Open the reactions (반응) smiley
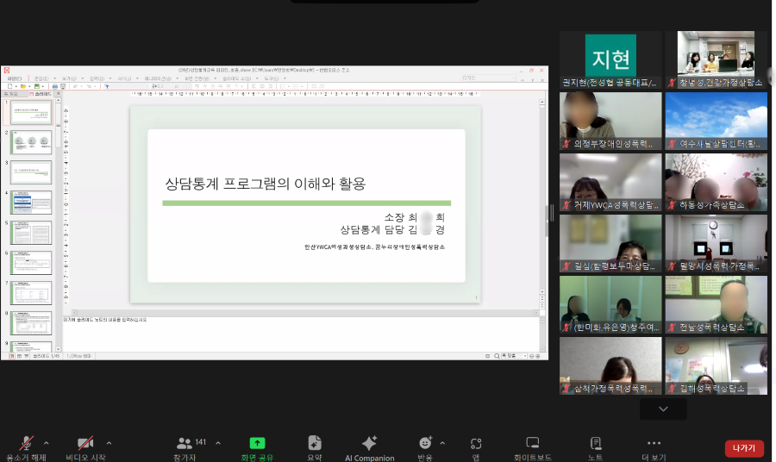 (425, 443)
